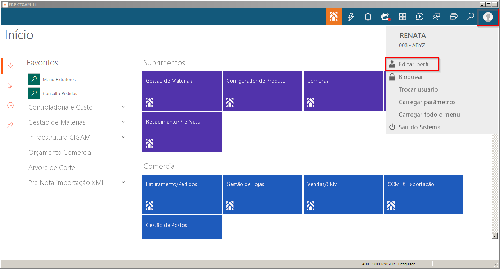Screen dimensions: 500x269
Task: Click the Suprimentos section heading
Action: [164, 63]
